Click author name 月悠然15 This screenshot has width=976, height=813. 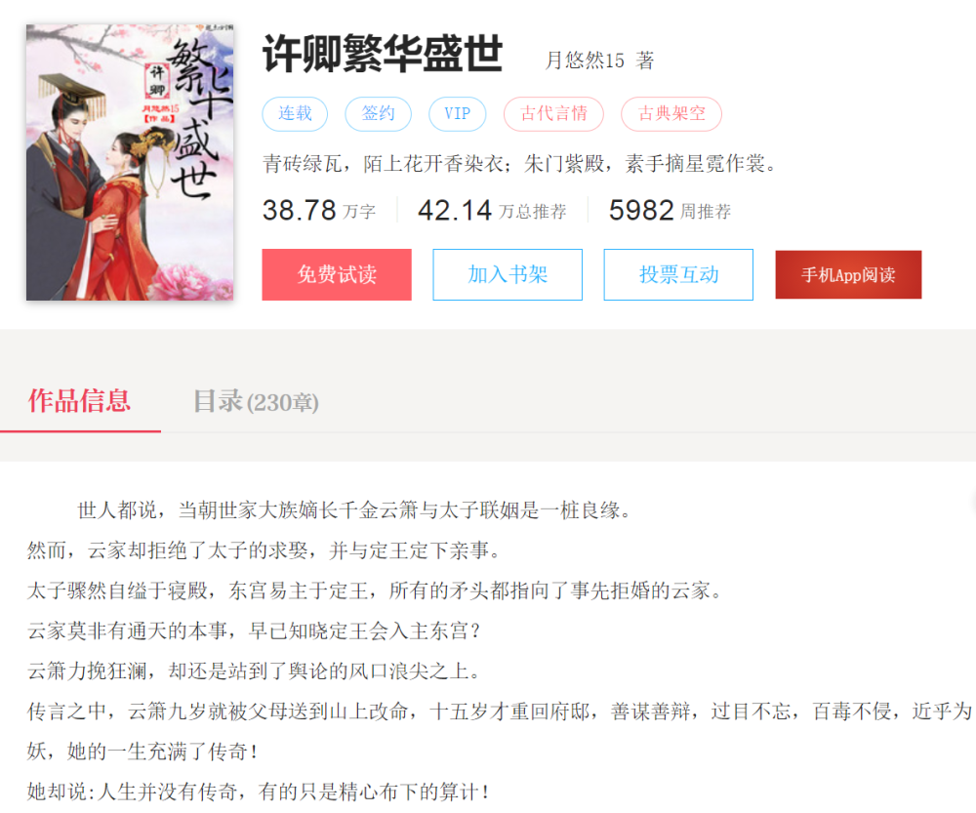[585, 61]
